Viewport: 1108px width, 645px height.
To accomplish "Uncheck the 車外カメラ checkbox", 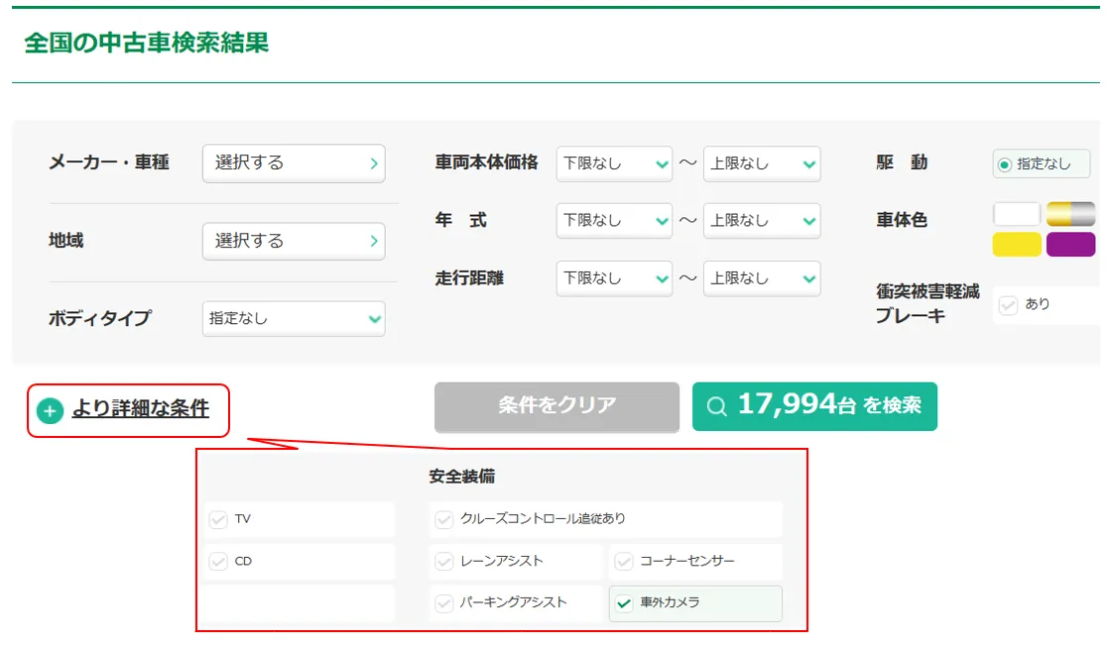I will tap(624, 603).
